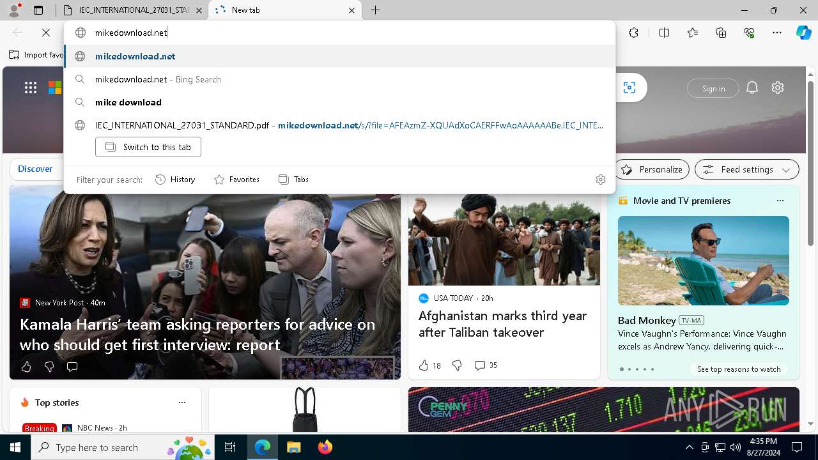Like the Afghanistan article
The image size is (818, 460).
(429, 365)
